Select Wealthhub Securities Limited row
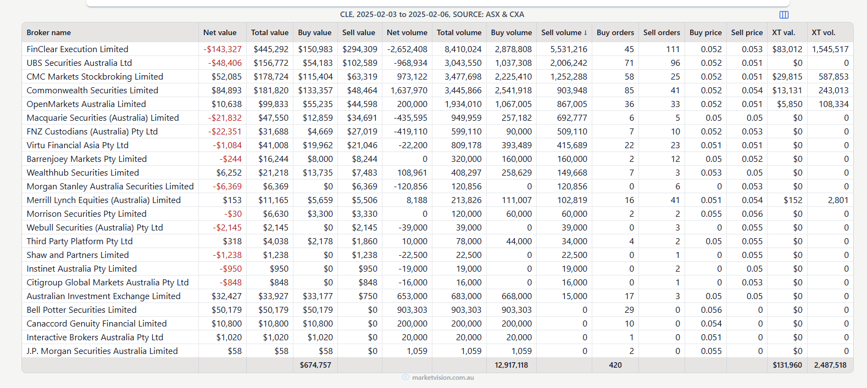 pos(437,172)
